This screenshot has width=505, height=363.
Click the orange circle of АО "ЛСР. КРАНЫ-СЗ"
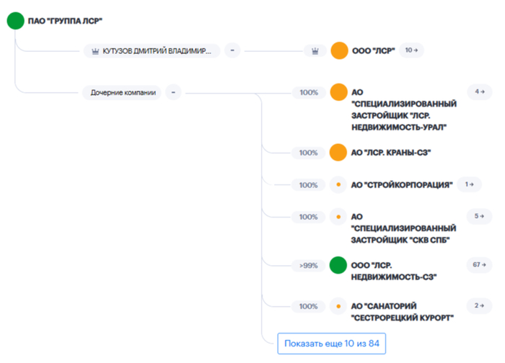coord(338,153)
